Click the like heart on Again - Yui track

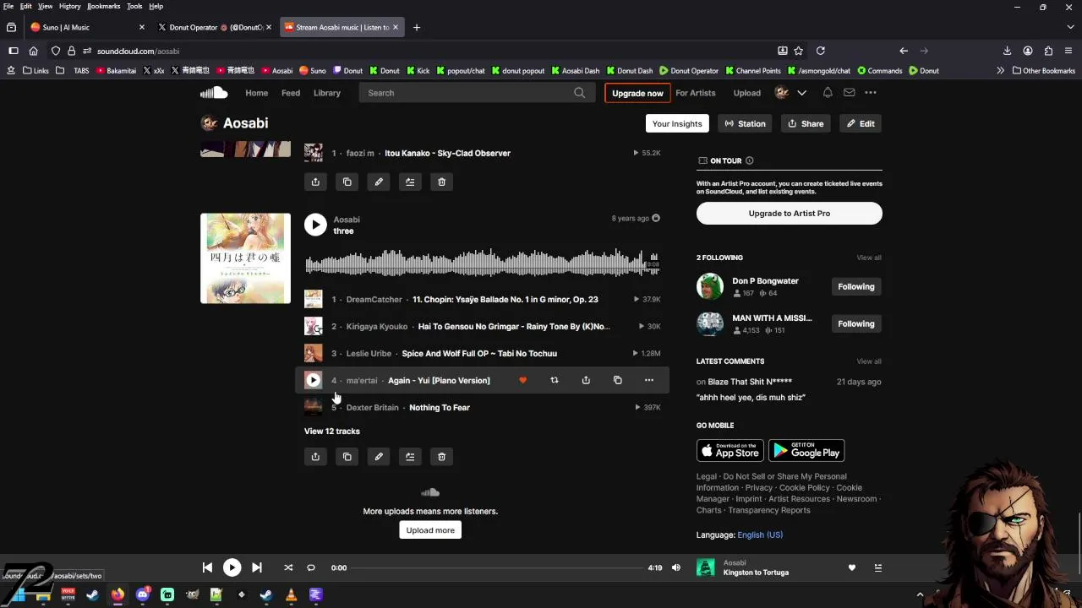tap(522, 381)
